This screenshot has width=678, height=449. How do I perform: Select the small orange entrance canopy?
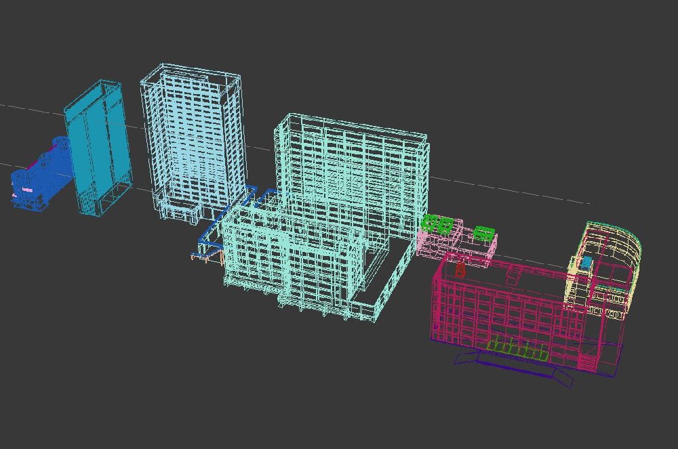tap(207, 257)
